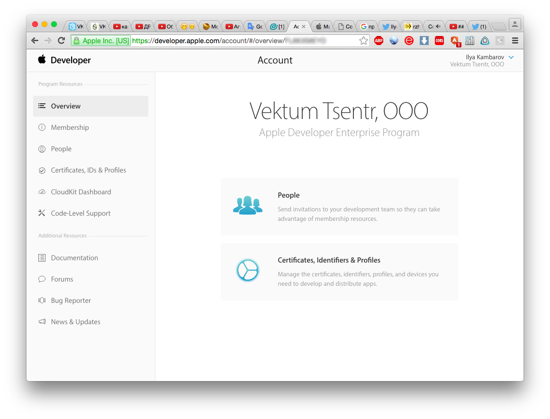Click the Account page title
550x419 pixels.
[x=275, y=60]
